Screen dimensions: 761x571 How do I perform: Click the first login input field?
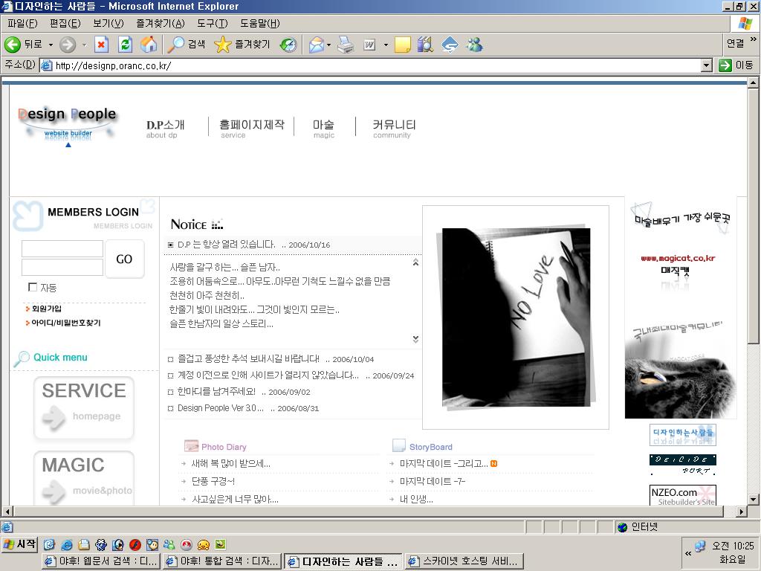coord(62,248)
